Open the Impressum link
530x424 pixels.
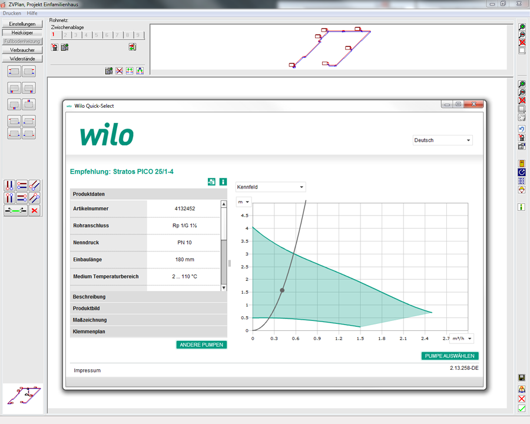pyautogui.click(x=87, y=370)
